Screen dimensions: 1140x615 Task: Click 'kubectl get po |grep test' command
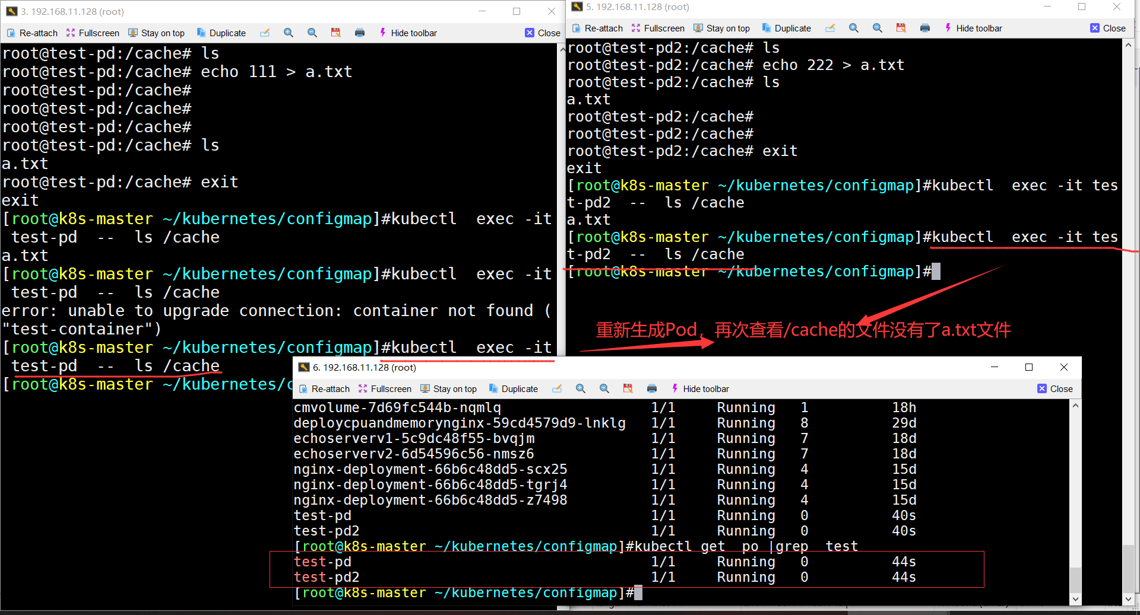746,546
